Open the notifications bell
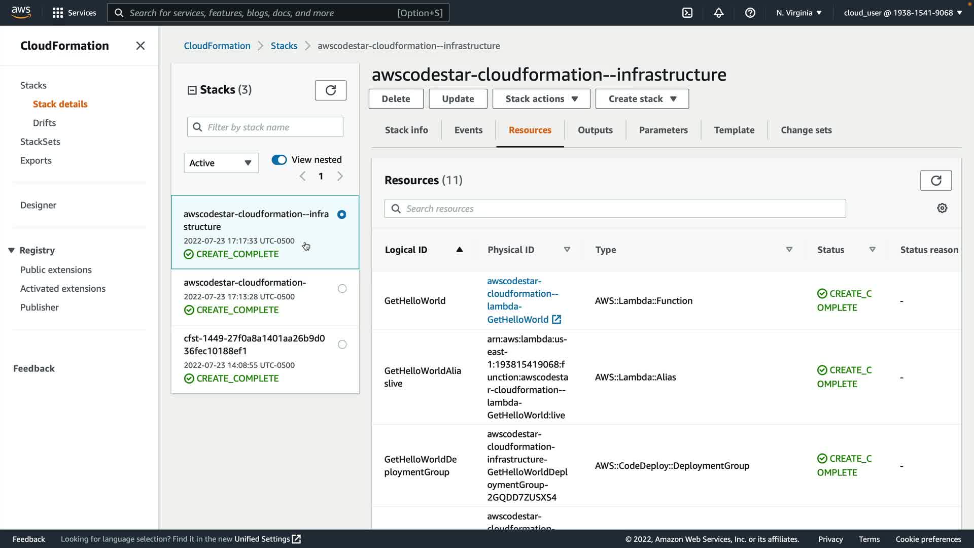 click(x=718, y=13)
